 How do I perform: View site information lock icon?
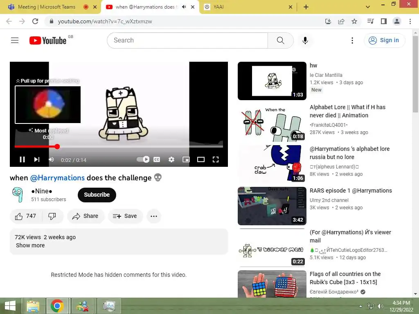(52, 21)
